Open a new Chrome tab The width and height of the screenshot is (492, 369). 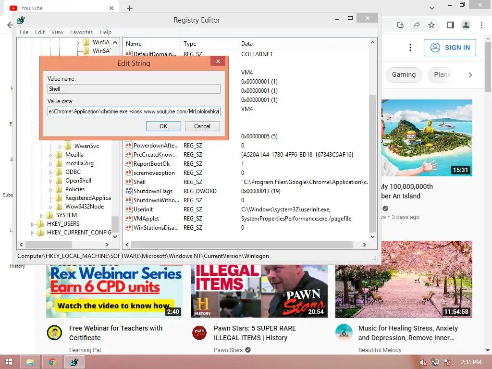[x=130, y=8]
